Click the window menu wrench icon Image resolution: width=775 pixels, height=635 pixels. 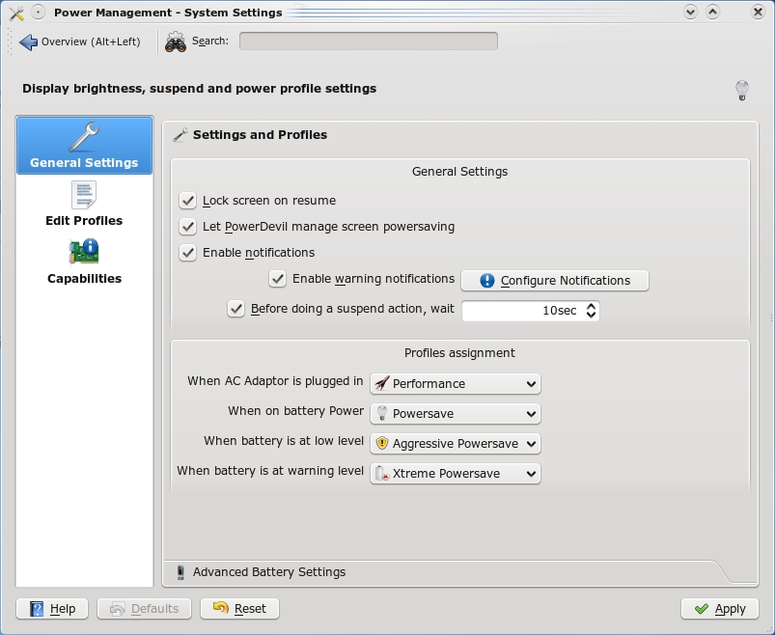[14, 13]
